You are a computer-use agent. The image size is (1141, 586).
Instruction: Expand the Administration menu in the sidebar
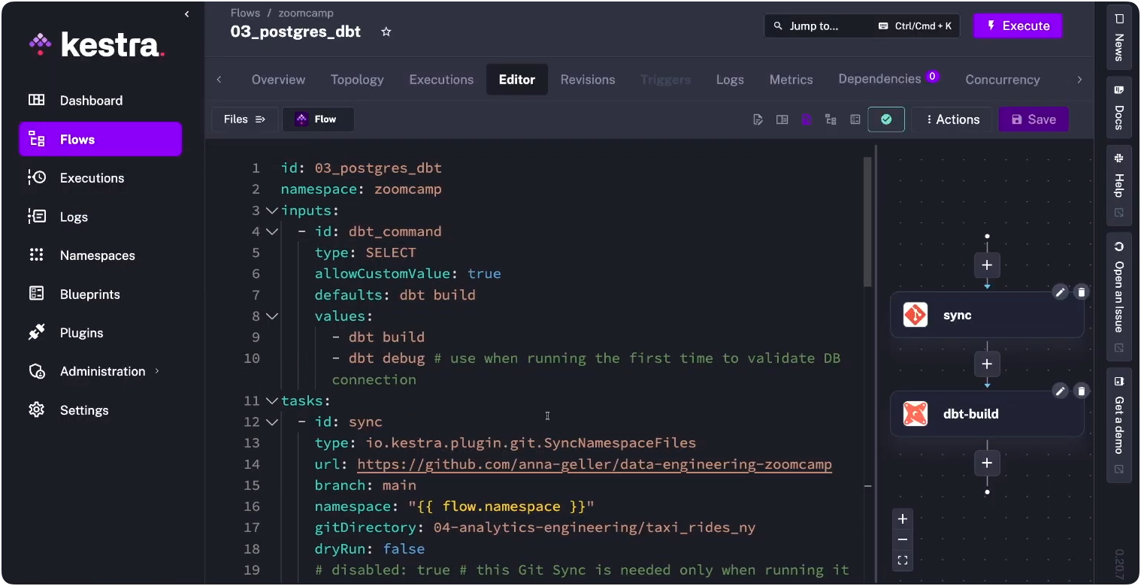[103, 370]
